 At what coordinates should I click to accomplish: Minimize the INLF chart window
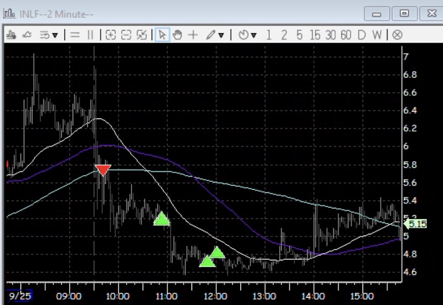[x=377, y=14]
